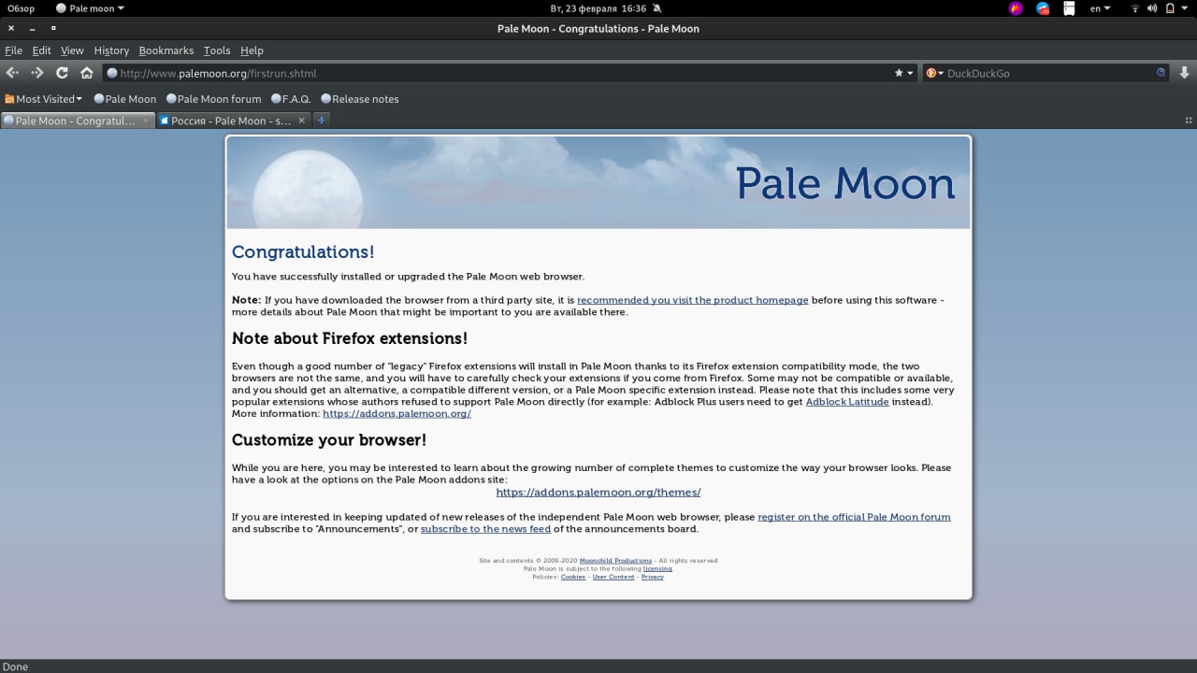The height and width of the screenshot is (673, 1197).
Task: Open the bookmark star dropdown arrow
Action: coord(911,73)
